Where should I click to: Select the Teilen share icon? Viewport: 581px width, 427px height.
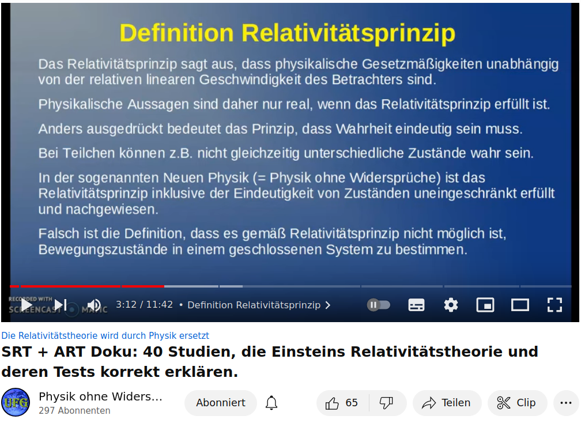coord(447,403)
